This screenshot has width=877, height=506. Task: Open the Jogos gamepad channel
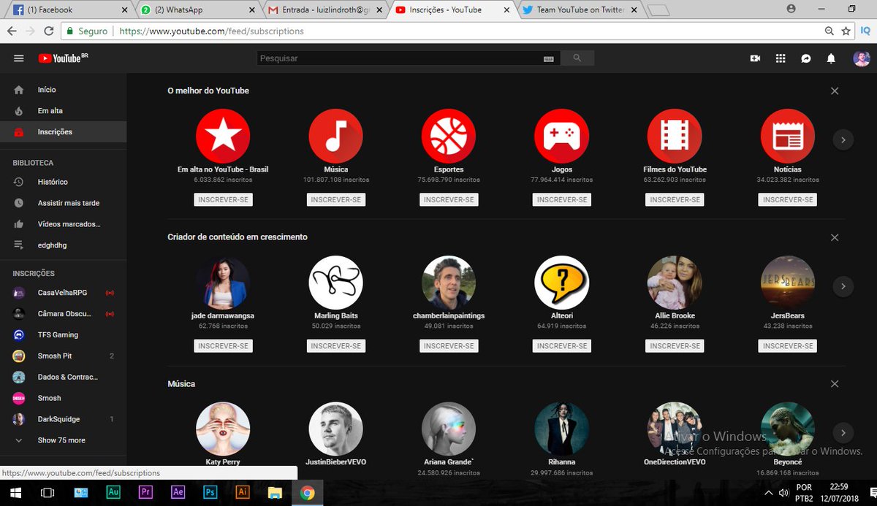(562, 137)
